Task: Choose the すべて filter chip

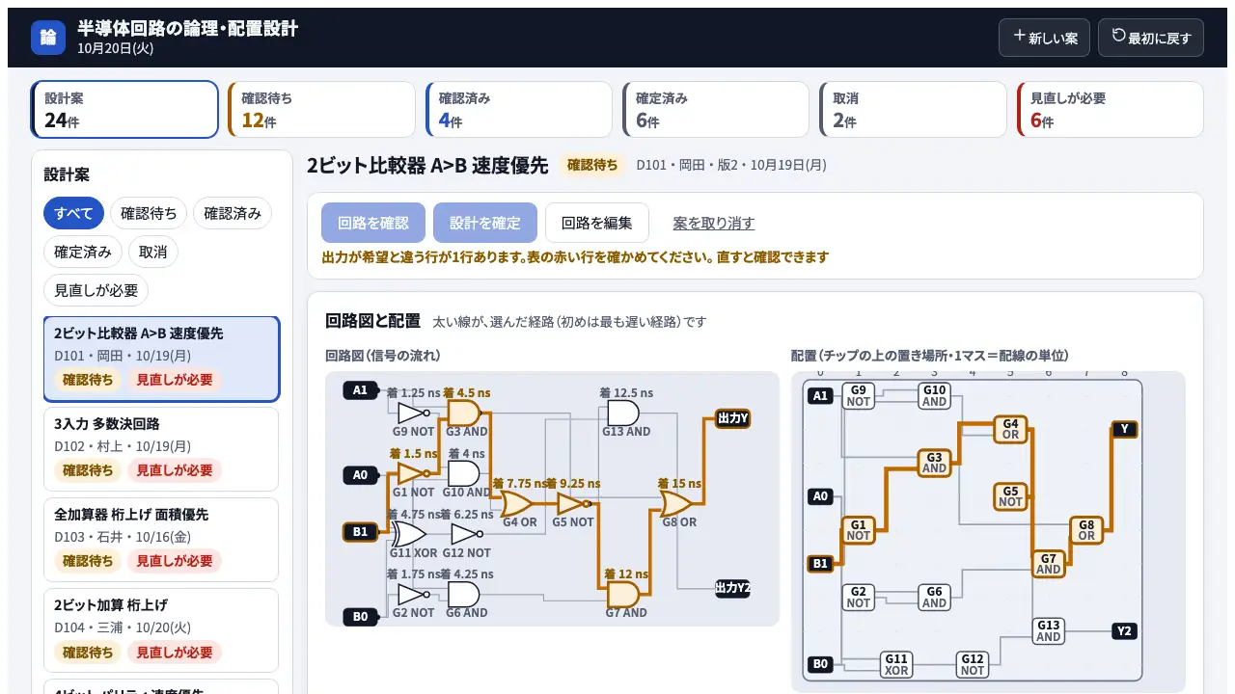Action: pos(73,213)
